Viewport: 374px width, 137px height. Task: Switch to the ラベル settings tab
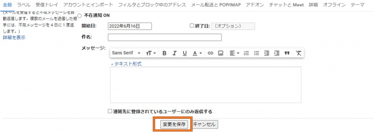[24, 5]
